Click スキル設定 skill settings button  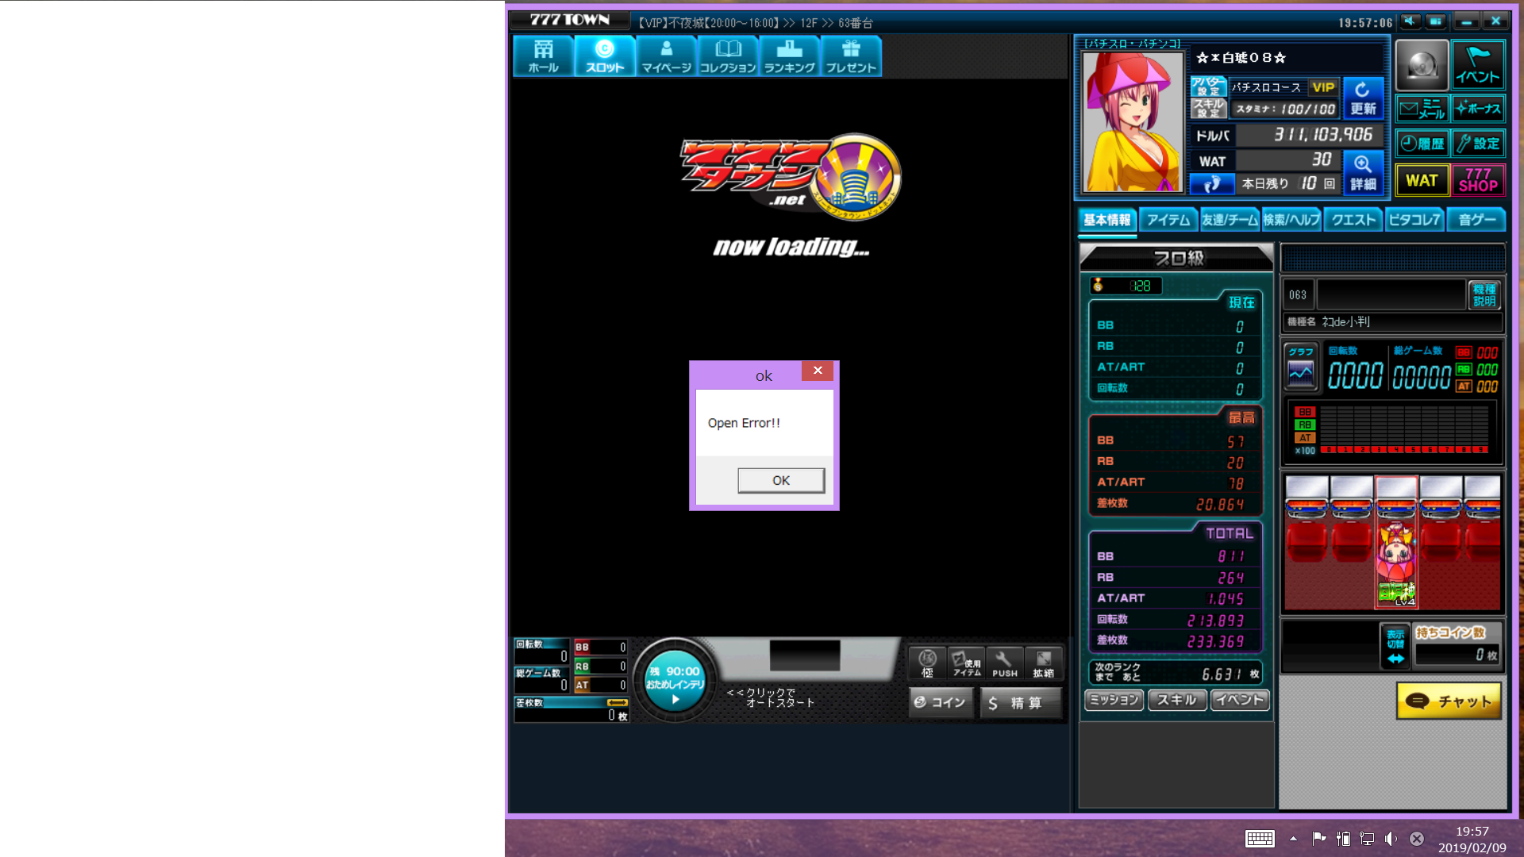1208,108
